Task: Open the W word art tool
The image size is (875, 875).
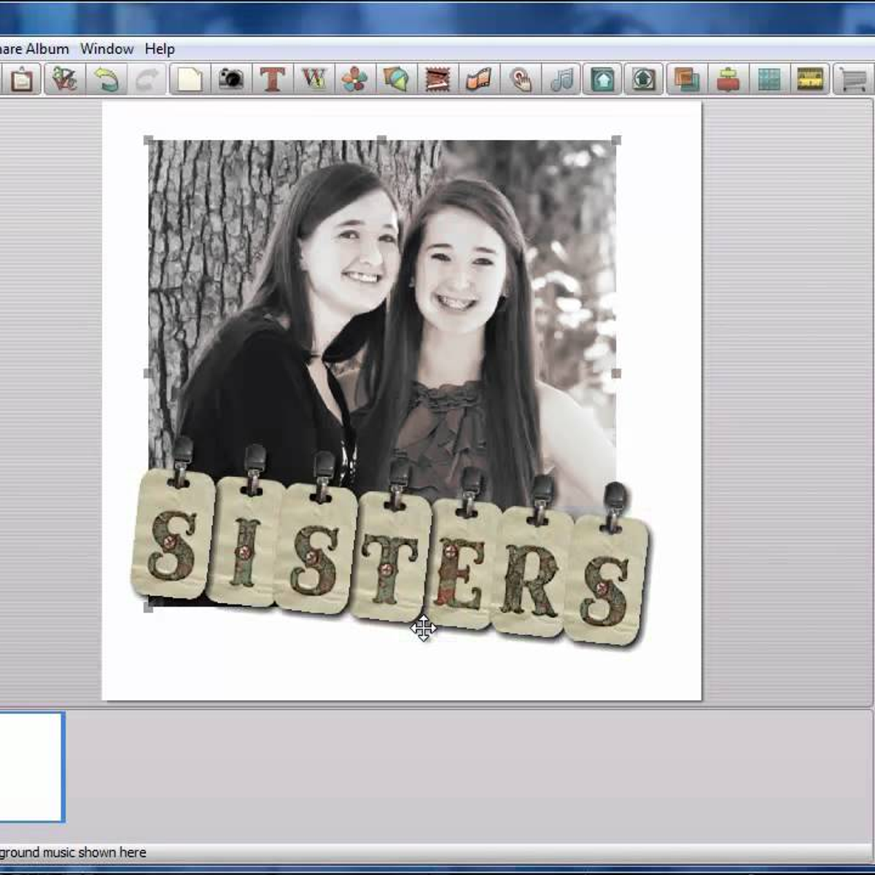Action: [x=314, y=79]
